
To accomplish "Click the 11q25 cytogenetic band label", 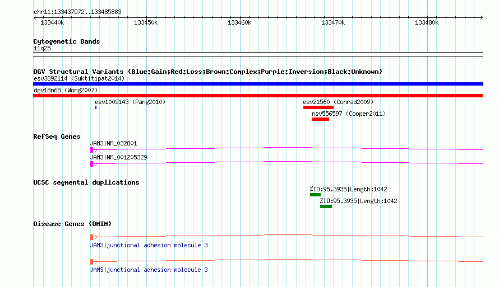I will pyautogui.click(x=42, y=48).
